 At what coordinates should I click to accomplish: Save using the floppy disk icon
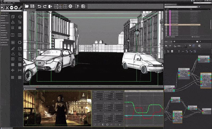pos(32,6)
